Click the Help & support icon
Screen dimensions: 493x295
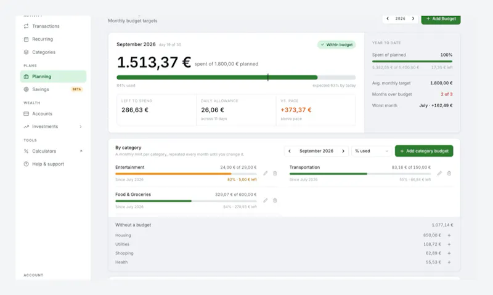(26, 164)
